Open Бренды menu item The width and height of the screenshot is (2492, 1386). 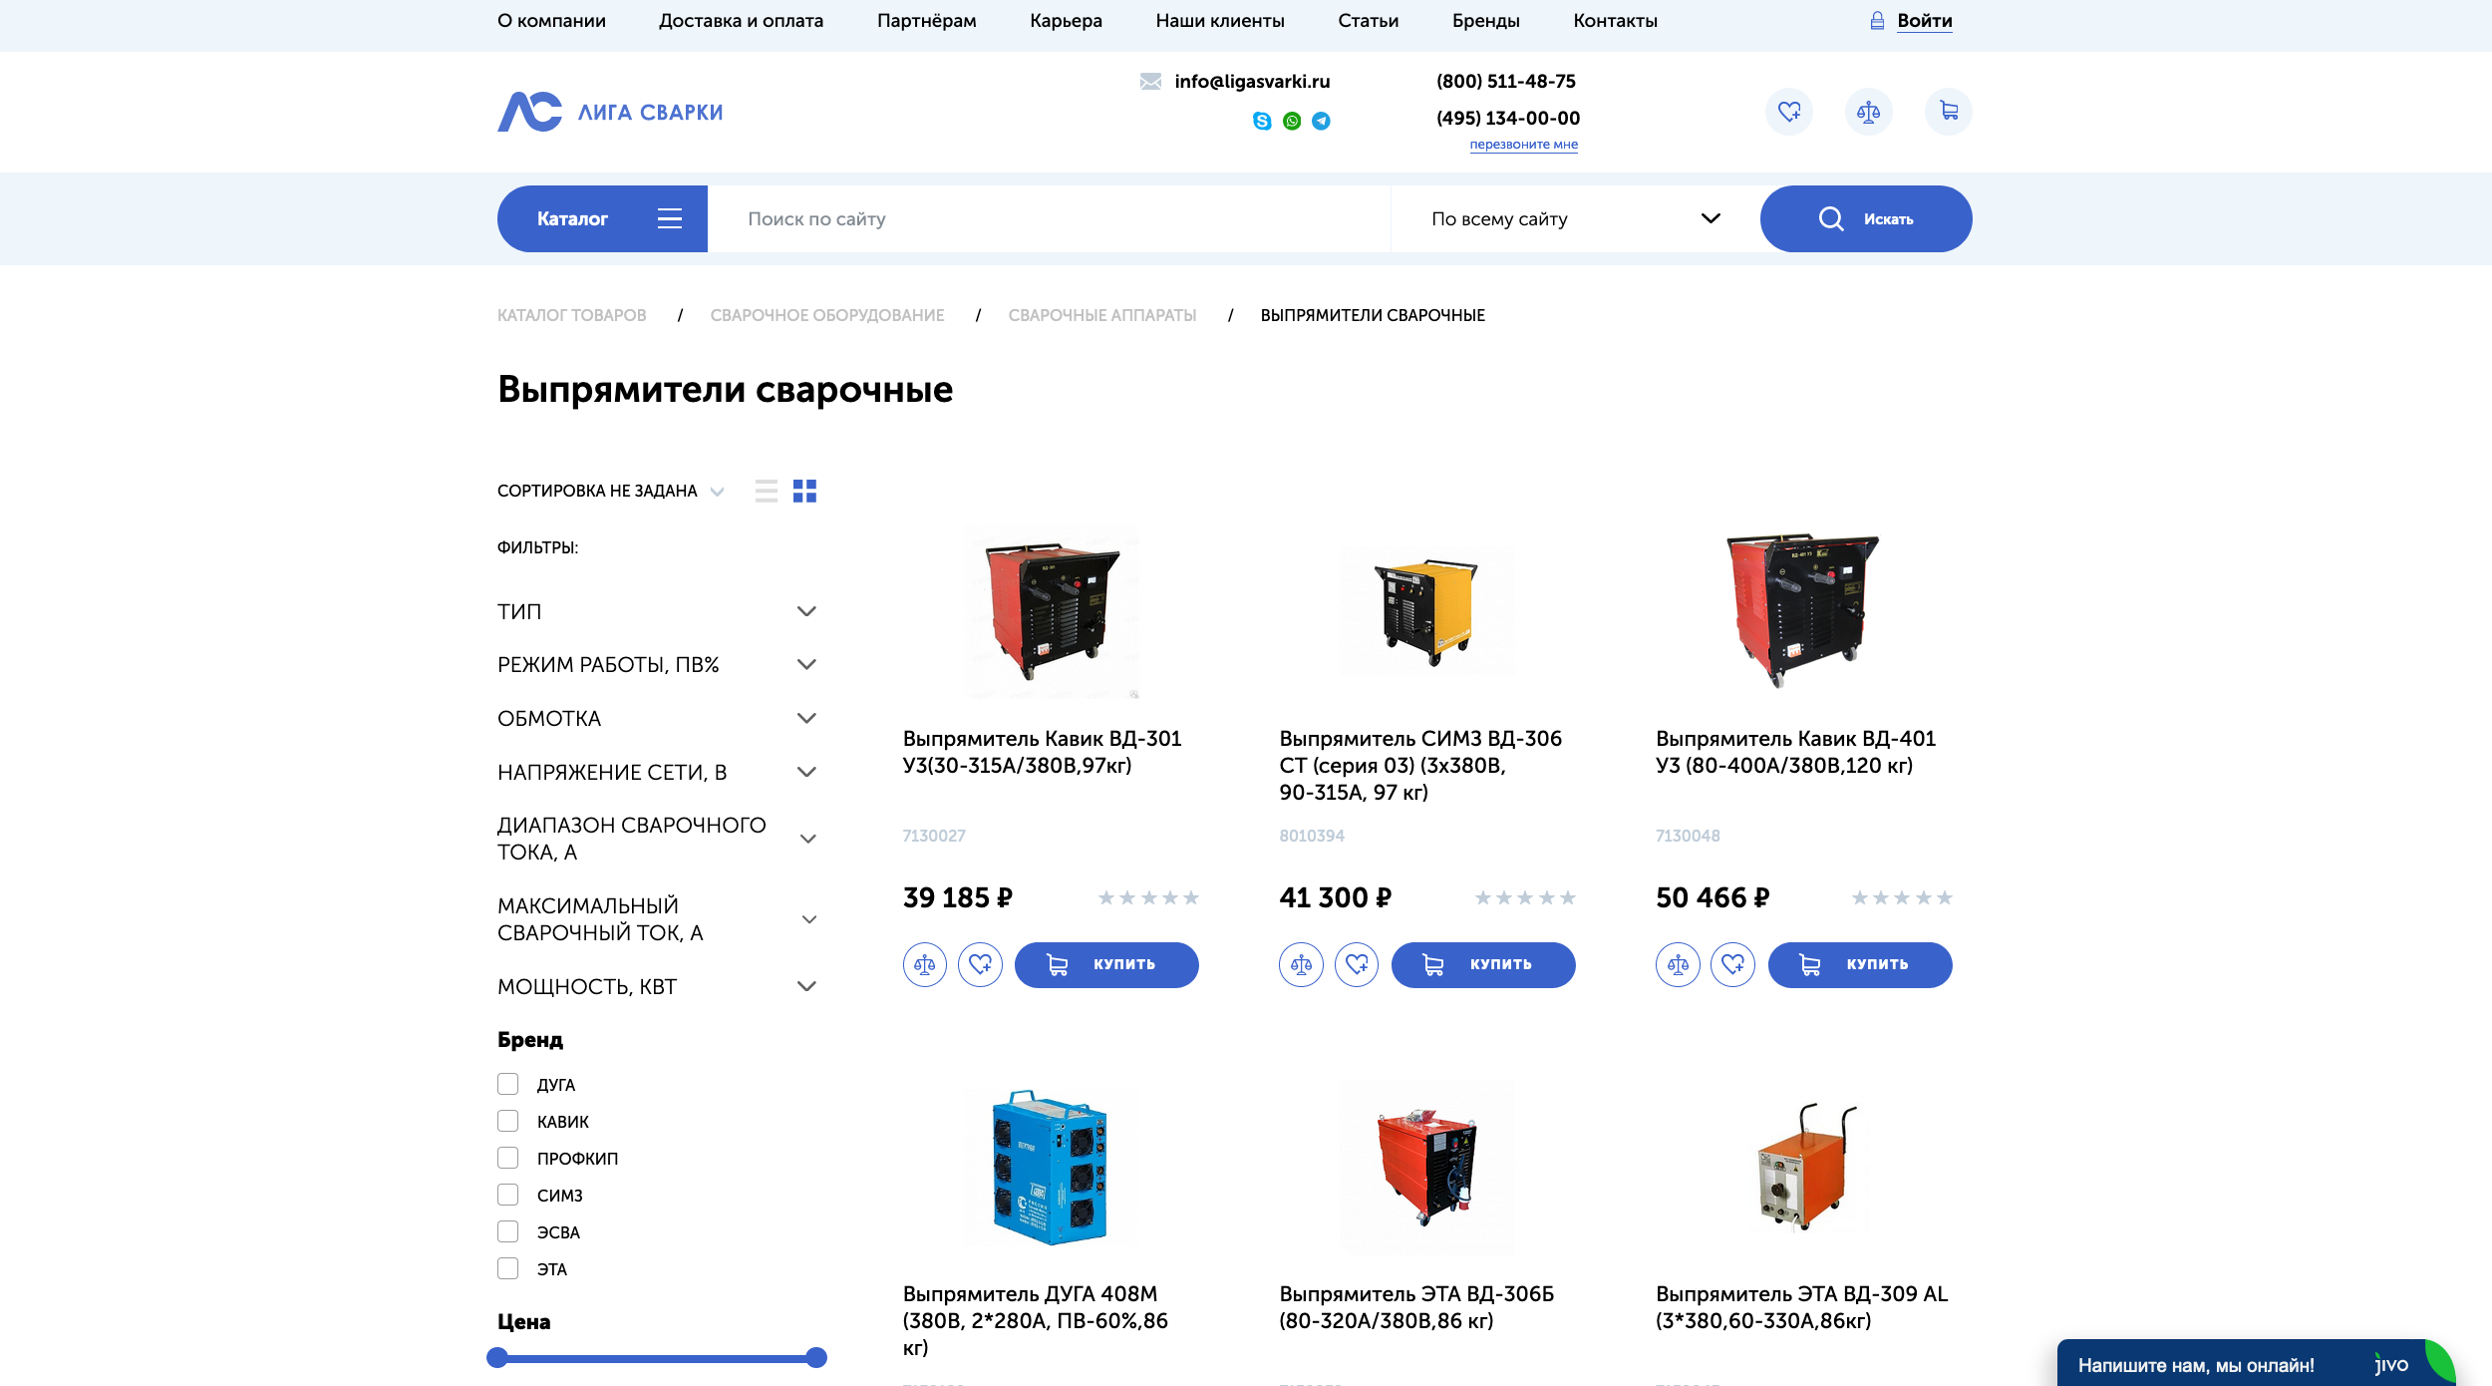pos(1485,21)
